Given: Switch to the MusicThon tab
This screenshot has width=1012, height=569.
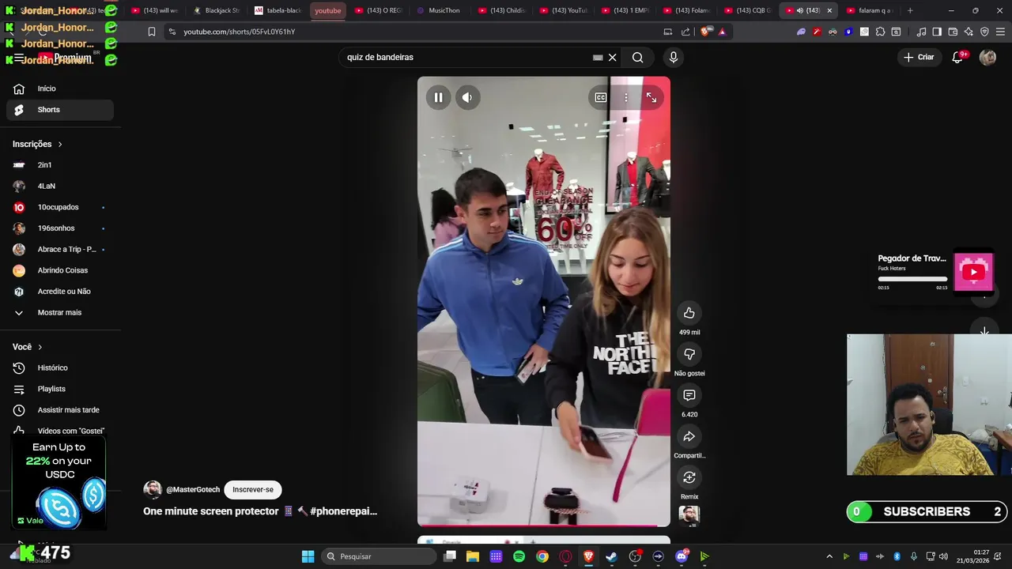Looking at the screenshot, I should [439, 10].
